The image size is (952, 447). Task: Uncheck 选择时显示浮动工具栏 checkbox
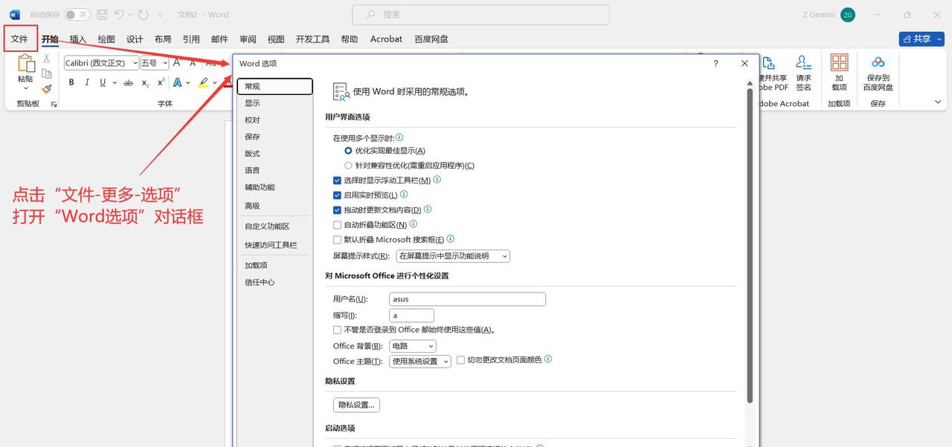(x=338, y=180)
